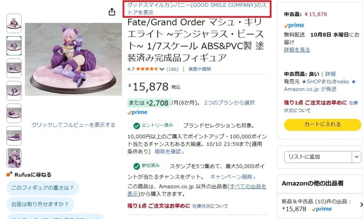
Task: Click the star rating icons
Action: pyautogui.click(x=147, y=69)
